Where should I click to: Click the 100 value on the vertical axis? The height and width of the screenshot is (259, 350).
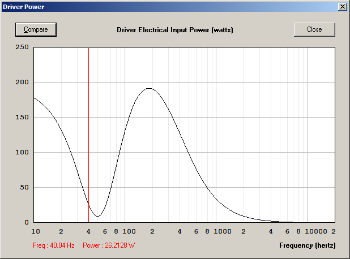(x=22, y=152)
